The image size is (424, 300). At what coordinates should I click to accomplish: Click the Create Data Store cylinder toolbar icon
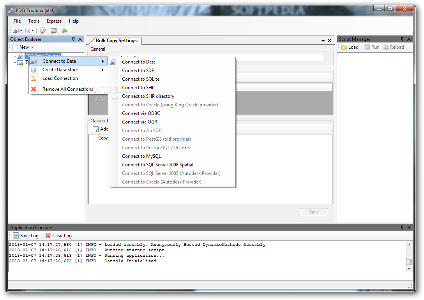28,30
